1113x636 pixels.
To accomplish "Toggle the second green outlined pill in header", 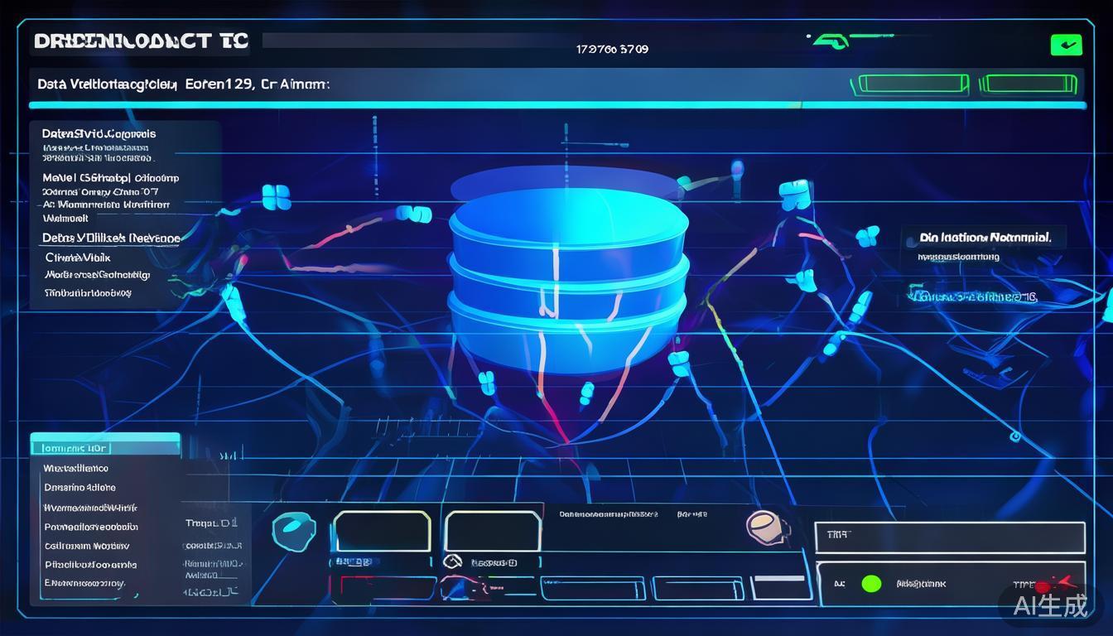I will [1028, 84].
